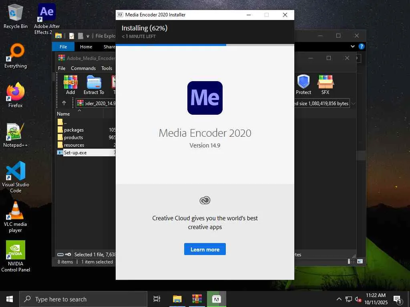Click '1 item selected' in the status bar
The width and height of the screenshot is (410, 307).
[97, 261]
